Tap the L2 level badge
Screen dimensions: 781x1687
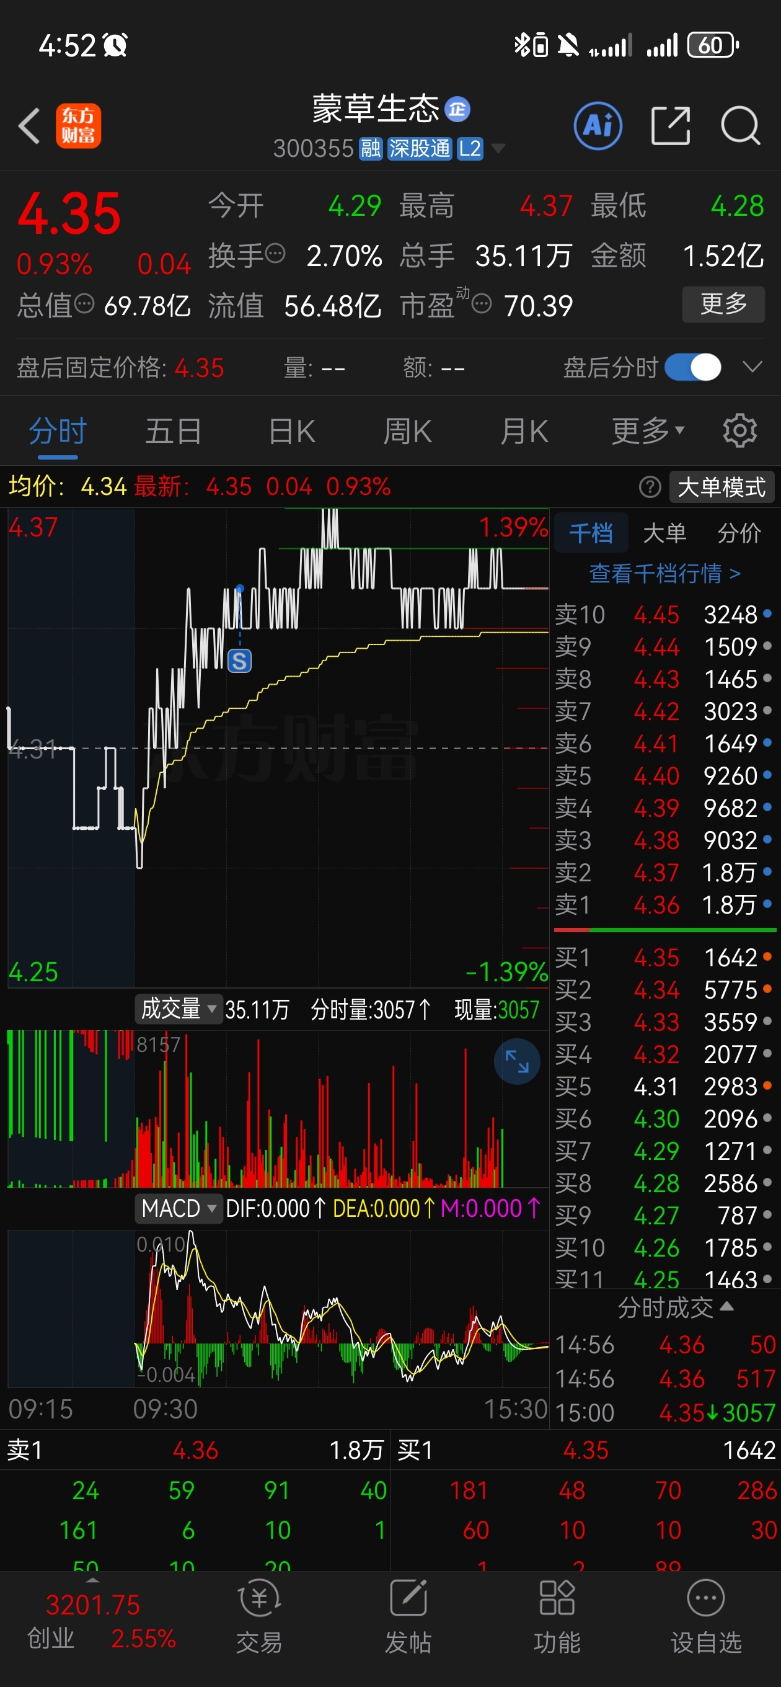coord(469,149)
